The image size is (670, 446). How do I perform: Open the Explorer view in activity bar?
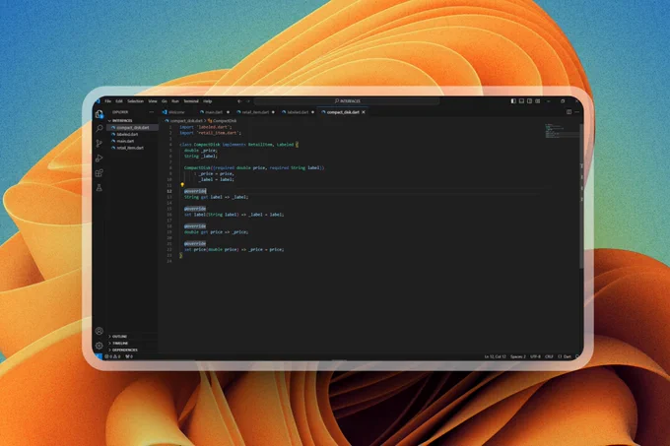pyautogui.click(x=100, y=114)
